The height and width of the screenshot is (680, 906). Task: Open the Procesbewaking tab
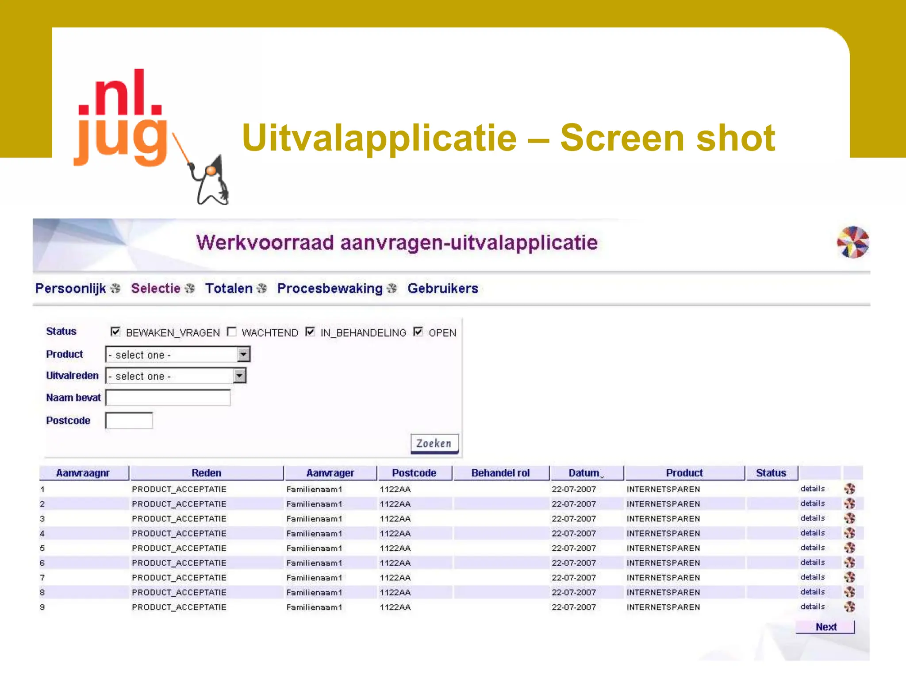(330, 289)
